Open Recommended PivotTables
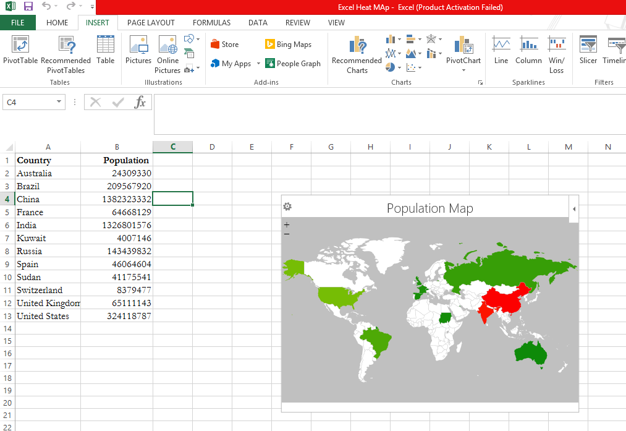The image size is (626, 431). click(x=66, y=46)
